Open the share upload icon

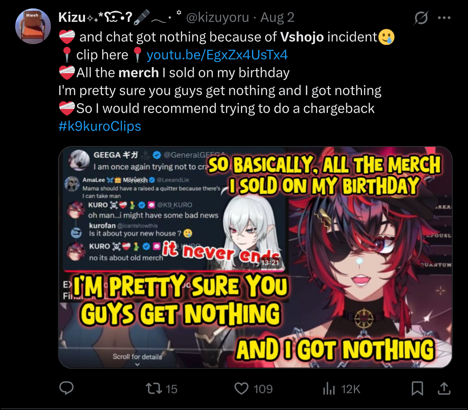pos(444,389)
